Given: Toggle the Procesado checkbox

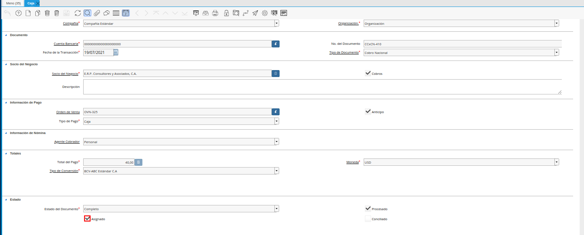Looking at the screenshot, I should [368, 209].
